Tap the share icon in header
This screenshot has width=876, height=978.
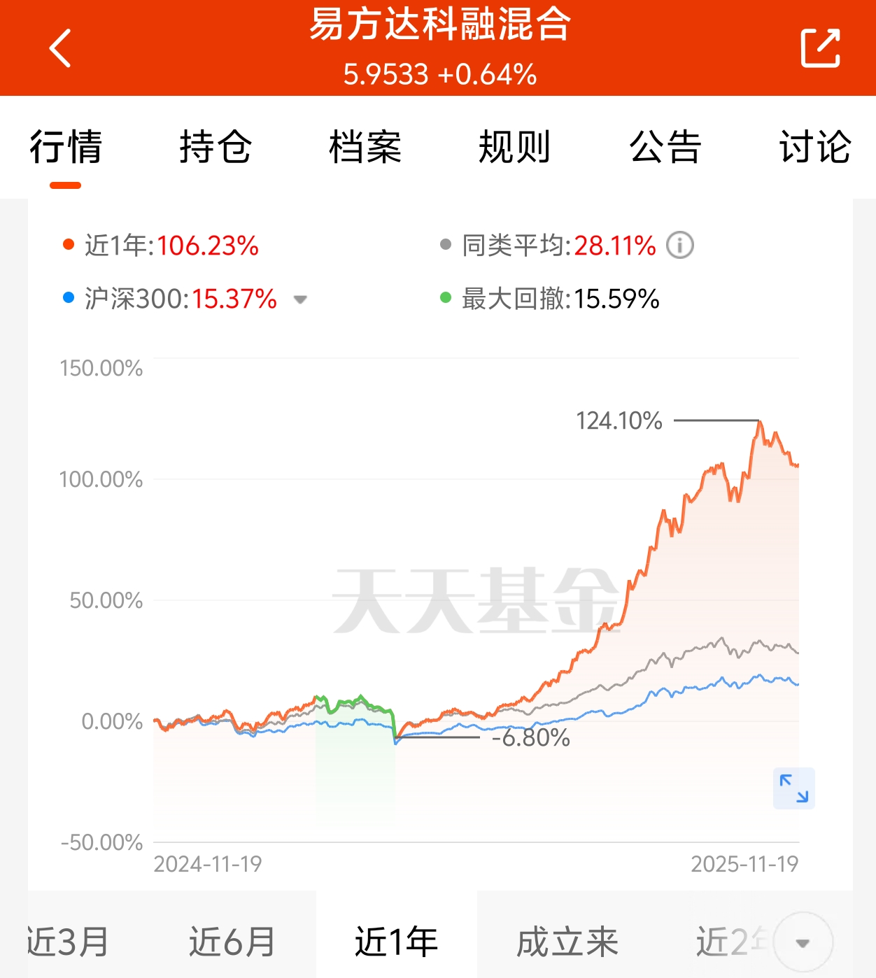coord(819,48)
